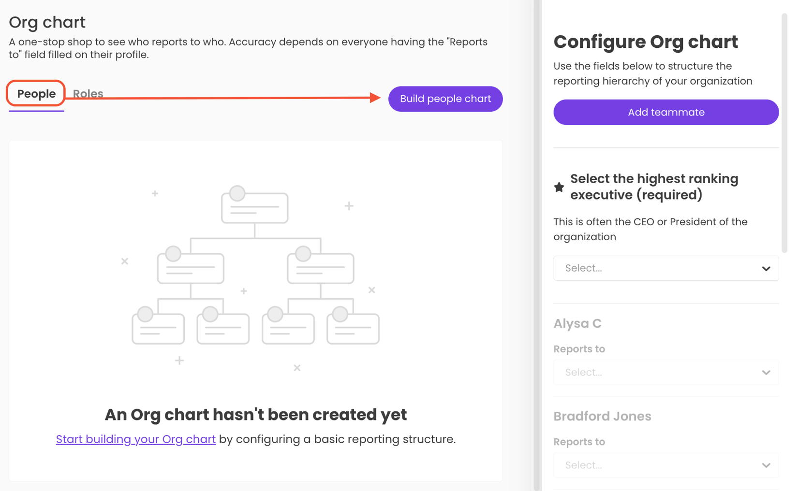
Task: Click Bradford Jones' name in the sidebar
Action: point(602,416)
